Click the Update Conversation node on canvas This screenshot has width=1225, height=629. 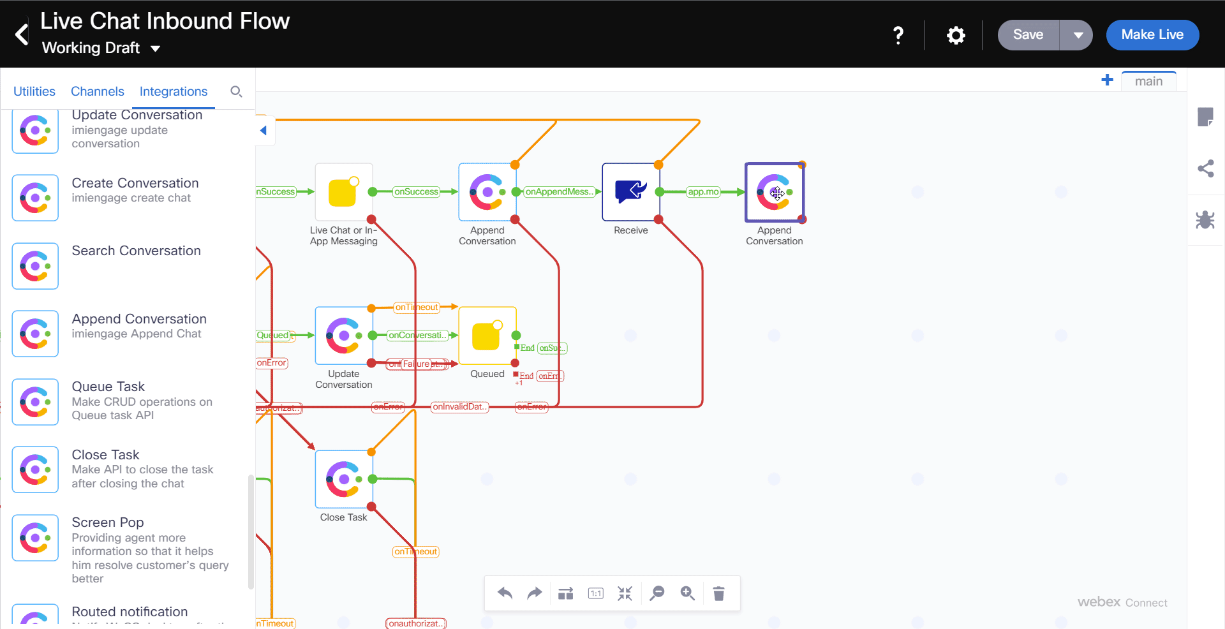344,336
